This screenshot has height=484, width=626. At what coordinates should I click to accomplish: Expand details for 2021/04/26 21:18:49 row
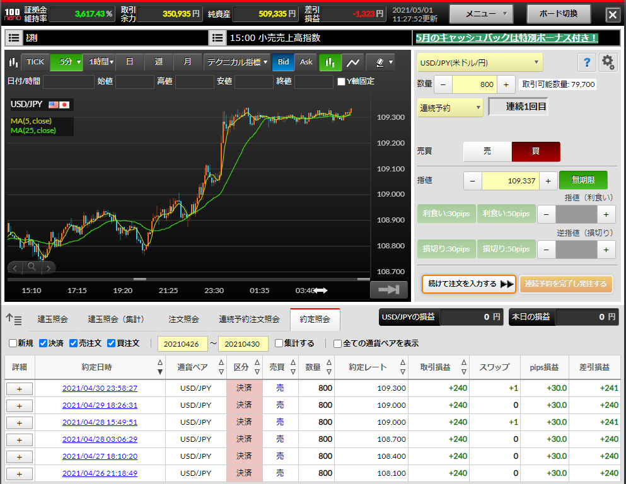tap(20, 474)
